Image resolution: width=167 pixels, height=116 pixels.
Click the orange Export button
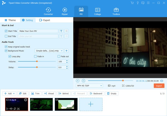coord(159,86)
